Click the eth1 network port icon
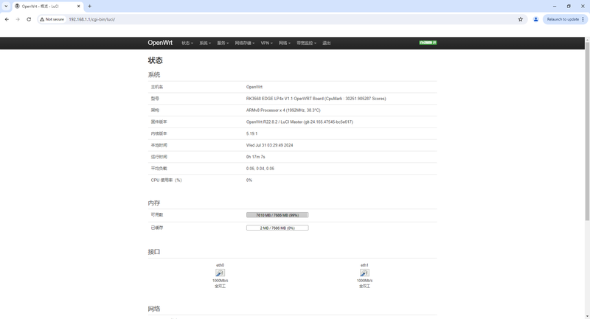 [364, 273]
